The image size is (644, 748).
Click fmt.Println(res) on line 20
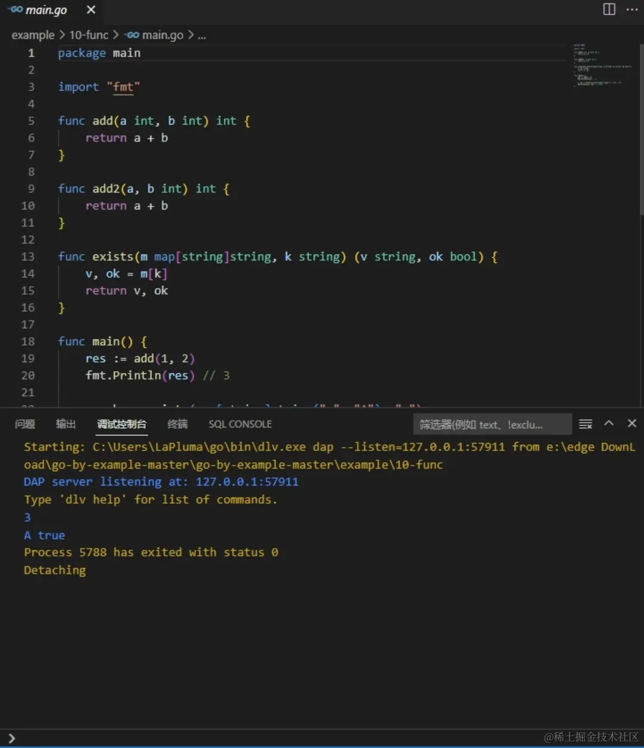(x=140, y=375)
